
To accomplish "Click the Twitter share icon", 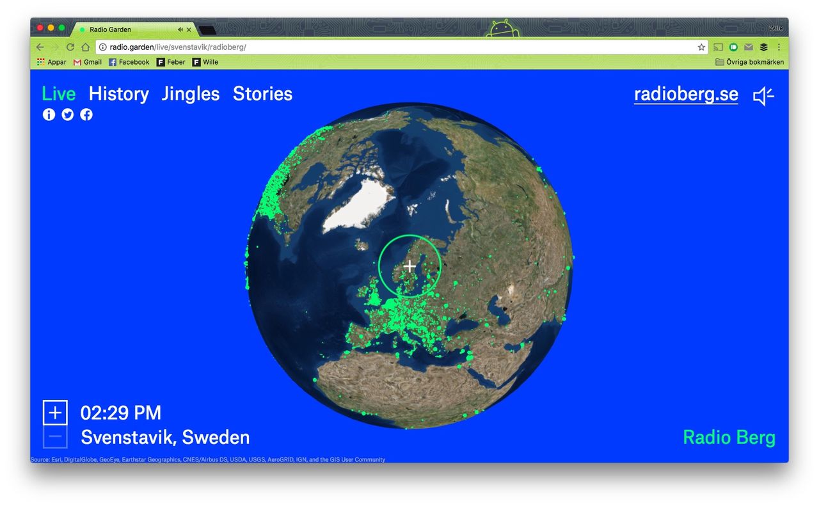I will tap(67, 115).
